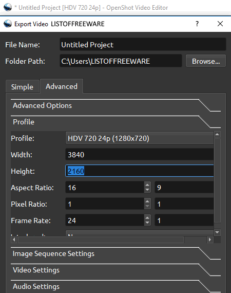Click the OpenShot logo in the Export Video title bar
The width and height of the screenshot is (231, 293).
(x=8, y=24)
